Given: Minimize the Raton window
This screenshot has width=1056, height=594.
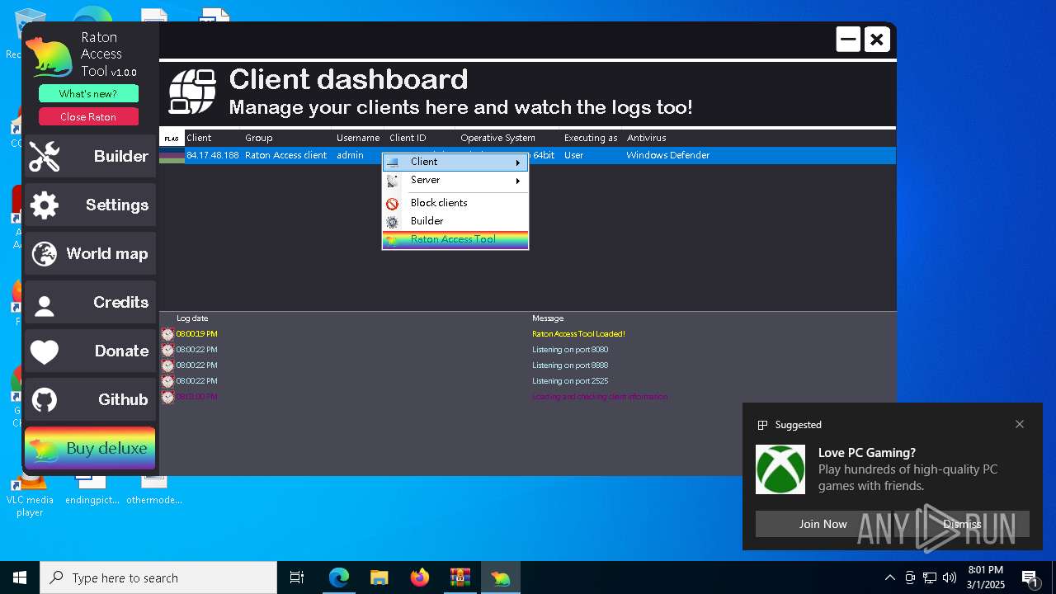Looking at the screenshot, I should point(848,39).
